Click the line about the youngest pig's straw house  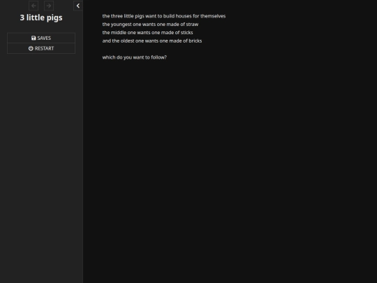[150, 24]
